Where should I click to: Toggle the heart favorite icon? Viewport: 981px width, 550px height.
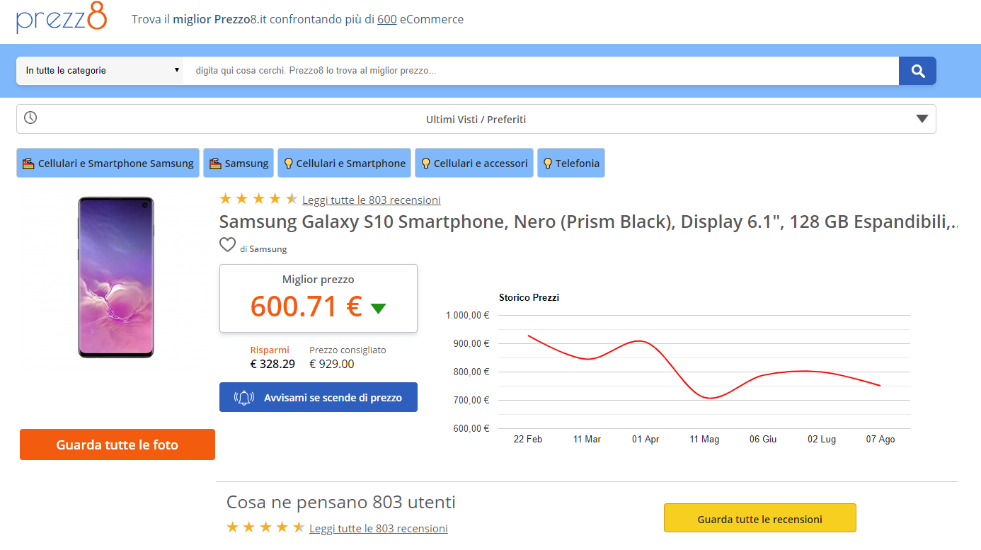click(227, 246)
